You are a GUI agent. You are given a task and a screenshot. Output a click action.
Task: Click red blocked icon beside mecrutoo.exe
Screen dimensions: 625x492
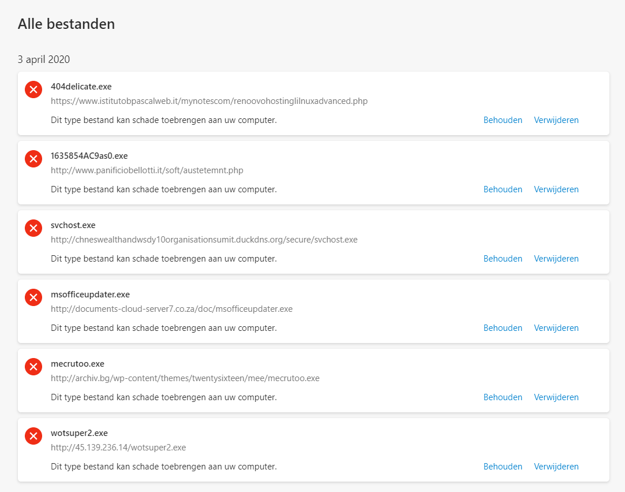(33, 367)
